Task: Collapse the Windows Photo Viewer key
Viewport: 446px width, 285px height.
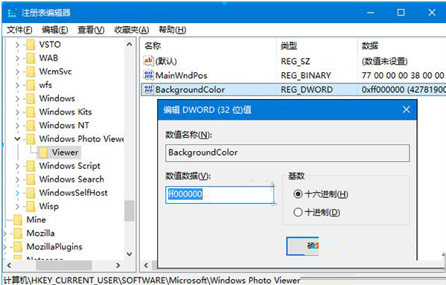Action: point(17,139)
